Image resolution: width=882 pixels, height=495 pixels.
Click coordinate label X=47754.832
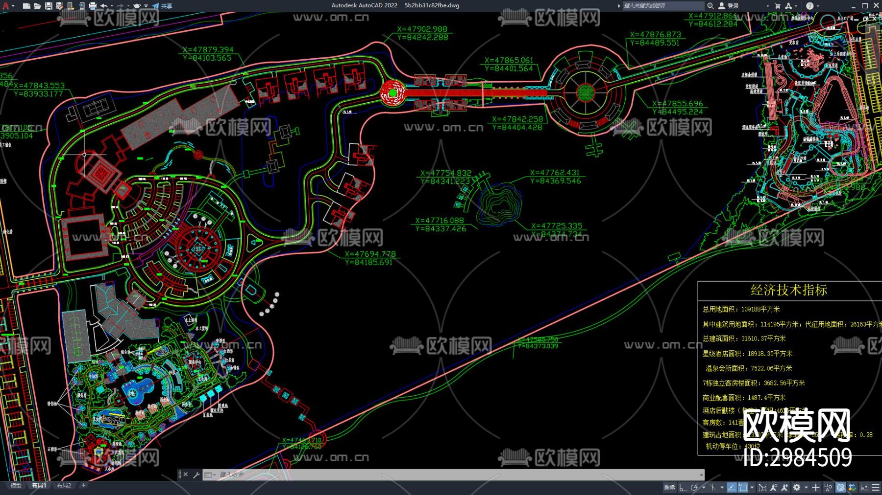pos(446,173)
